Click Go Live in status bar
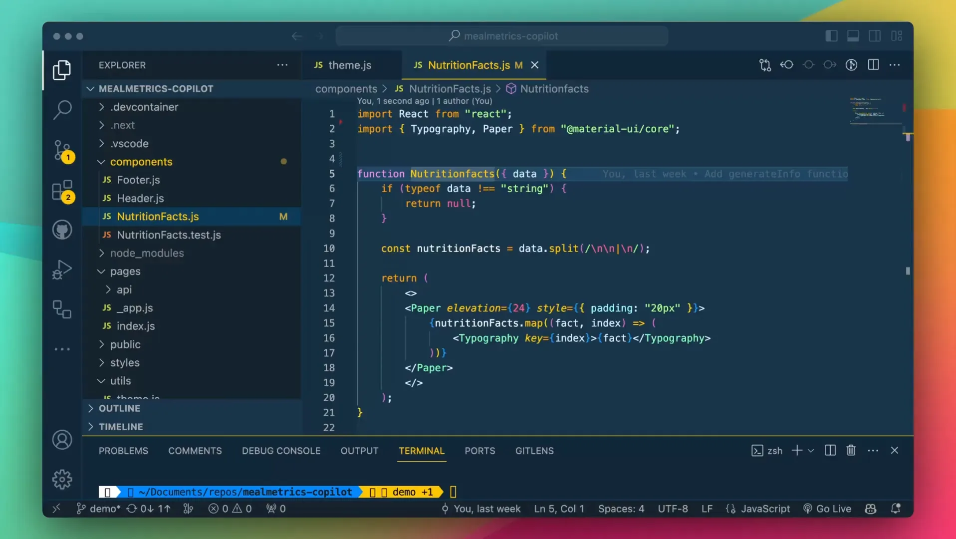 827,509
